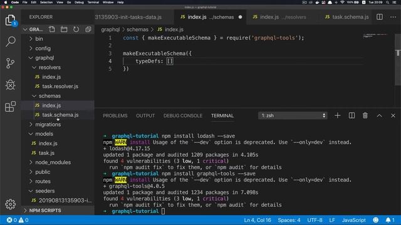Viewport: 401px width, 225px height.
Task: Open Spotlight search in menu bar
Action: [x=388, y=2]
